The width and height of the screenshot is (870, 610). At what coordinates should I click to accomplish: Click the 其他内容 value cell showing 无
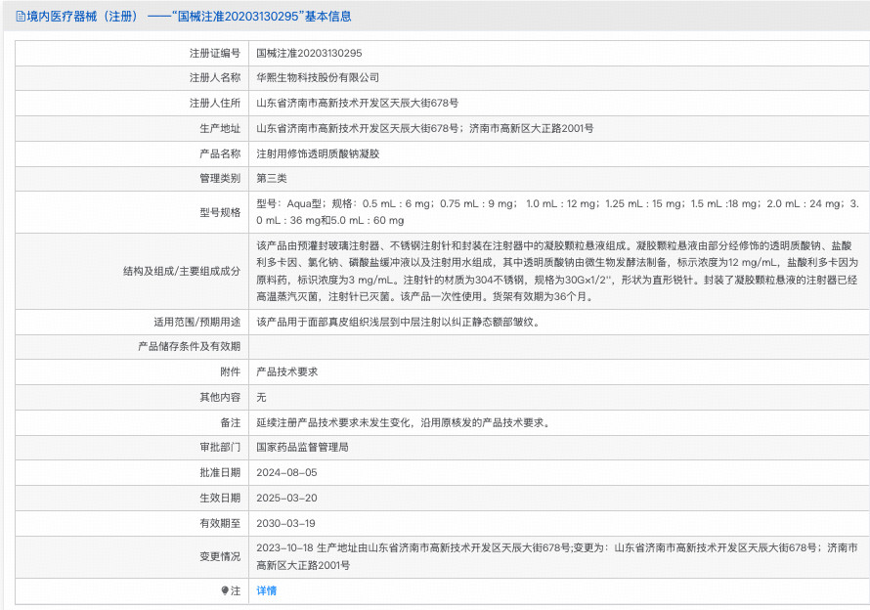point(259,397)
